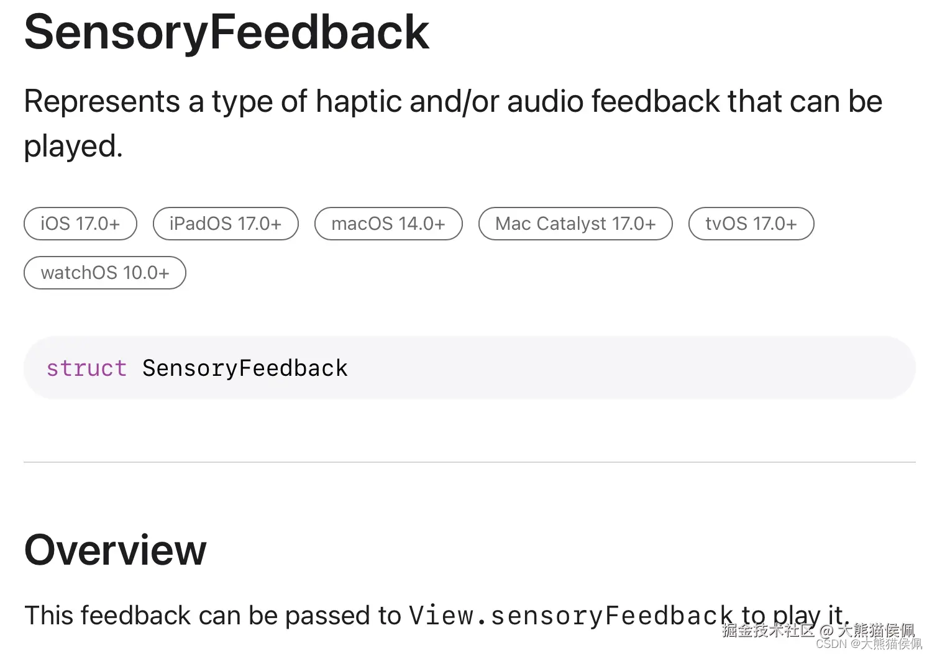Click the 掘金技术社区 watermark text
This screenshot has width=932, height=656.
[x=767, y=631]
